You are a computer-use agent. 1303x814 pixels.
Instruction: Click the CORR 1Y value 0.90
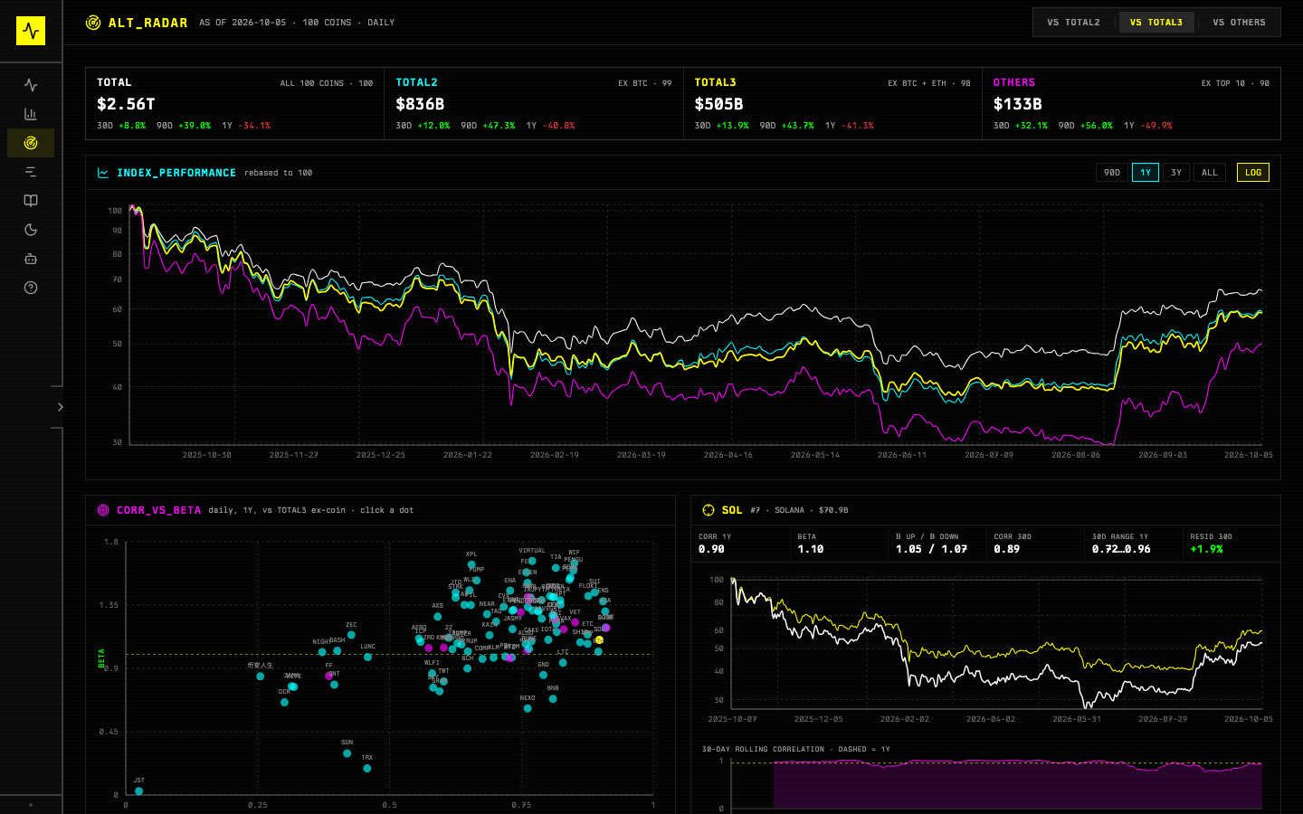pyautogui.click(x=711, y=549)
